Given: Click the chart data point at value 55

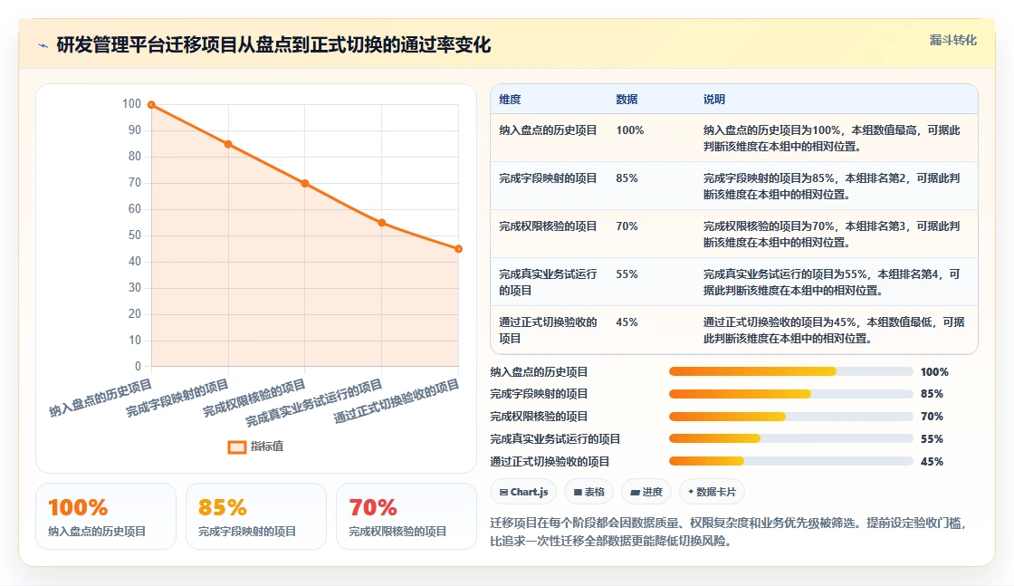Looking at the screenshot, I should point(381,223).
